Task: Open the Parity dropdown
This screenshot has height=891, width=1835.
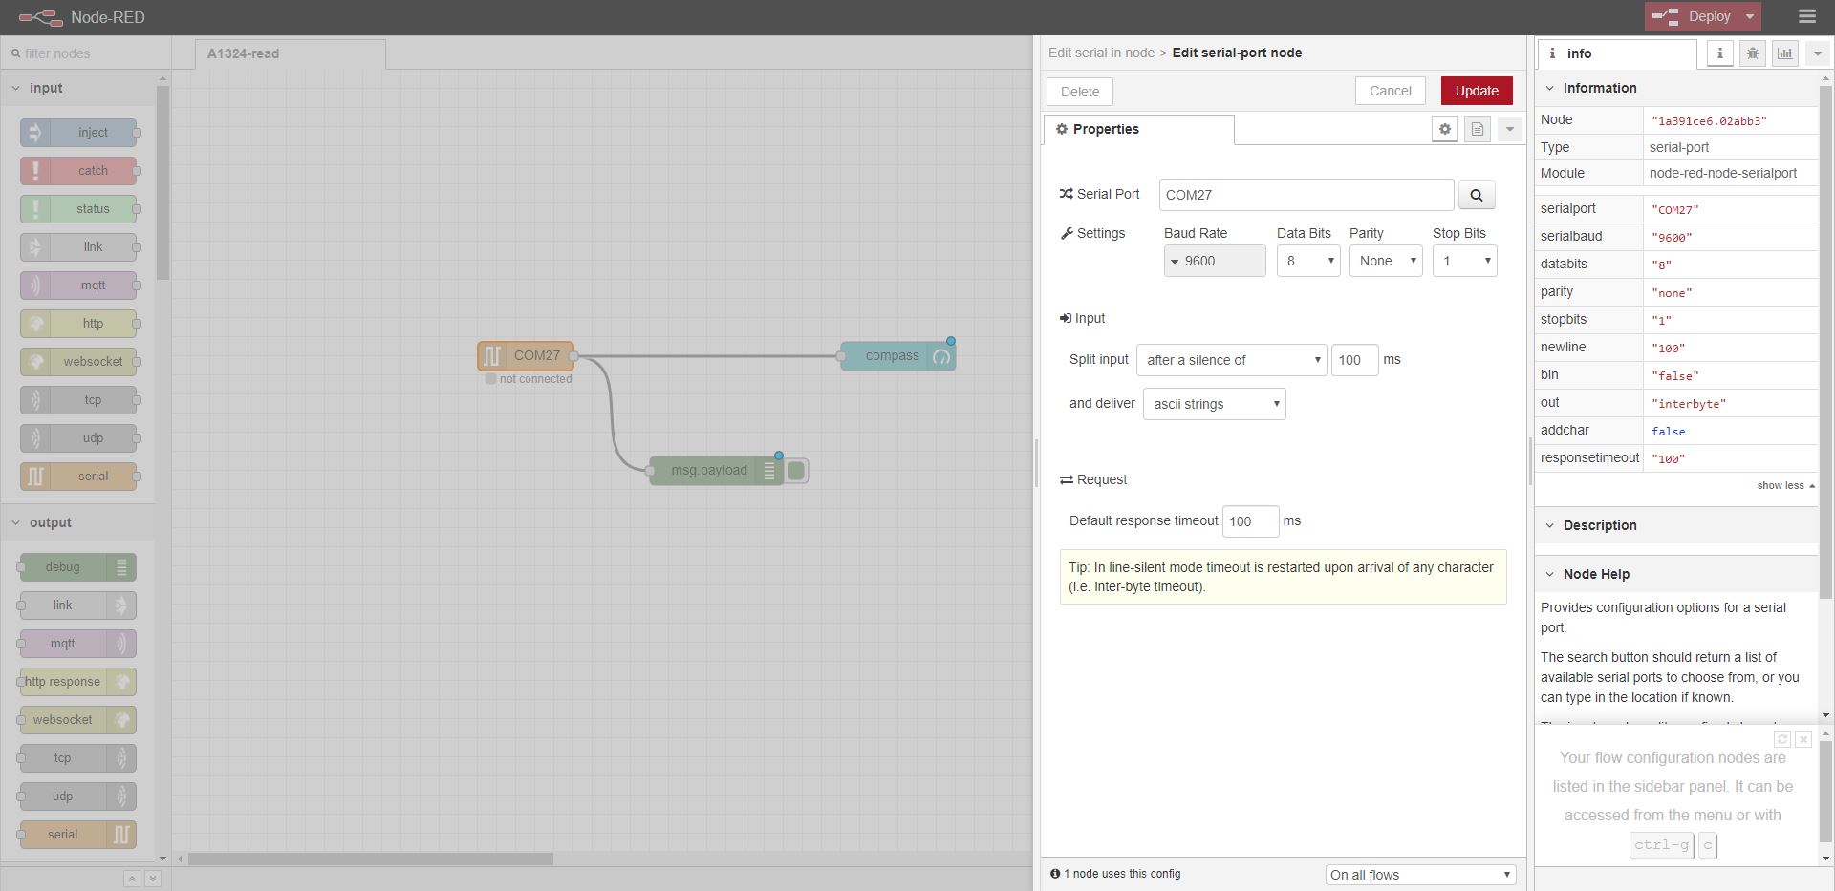Action: [x=1386, y=261]
